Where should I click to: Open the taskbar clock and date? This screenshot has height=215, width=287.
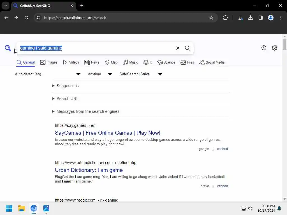pyautogui.click(x=266, y=208)
